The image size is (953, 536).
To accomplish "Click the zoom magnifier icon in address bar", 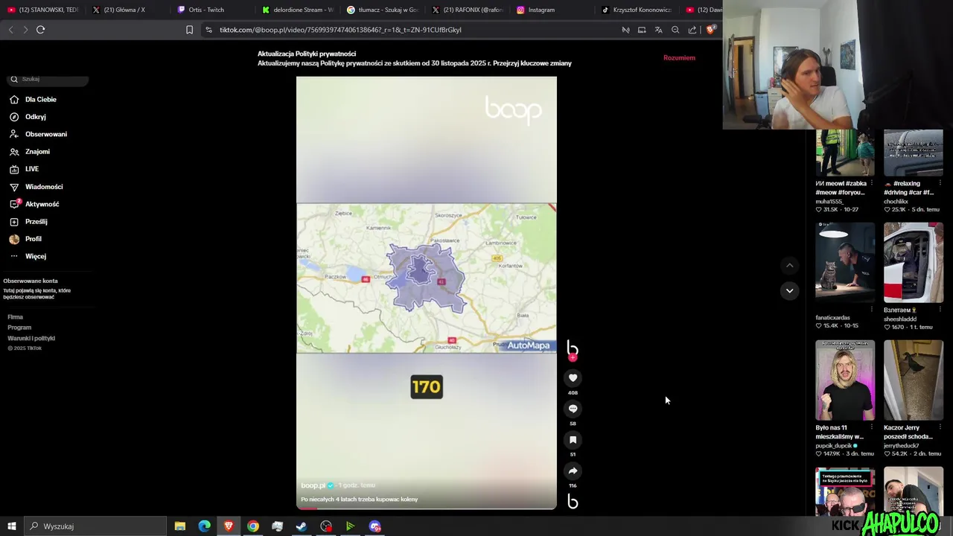I will tap(675, 30).
